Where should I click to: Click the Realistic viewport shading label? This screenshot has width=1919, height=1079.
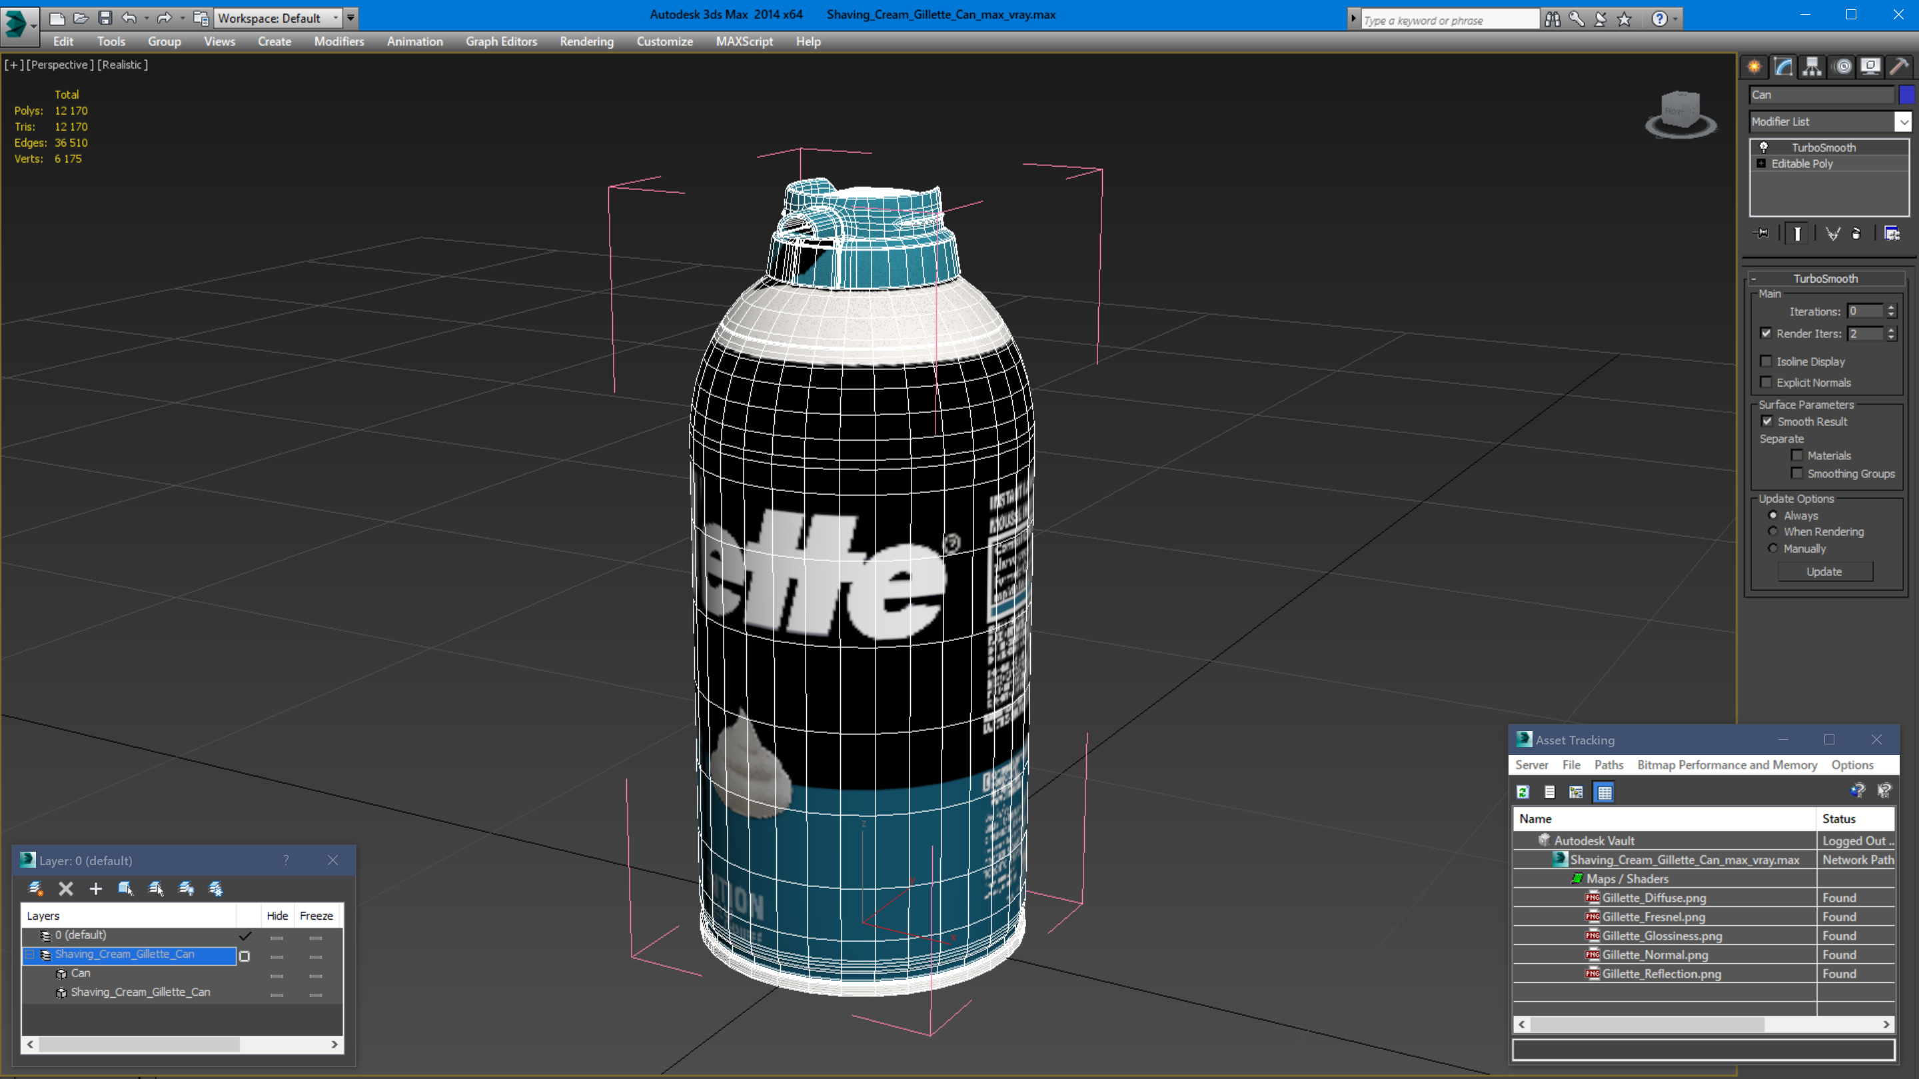(122, 65)
